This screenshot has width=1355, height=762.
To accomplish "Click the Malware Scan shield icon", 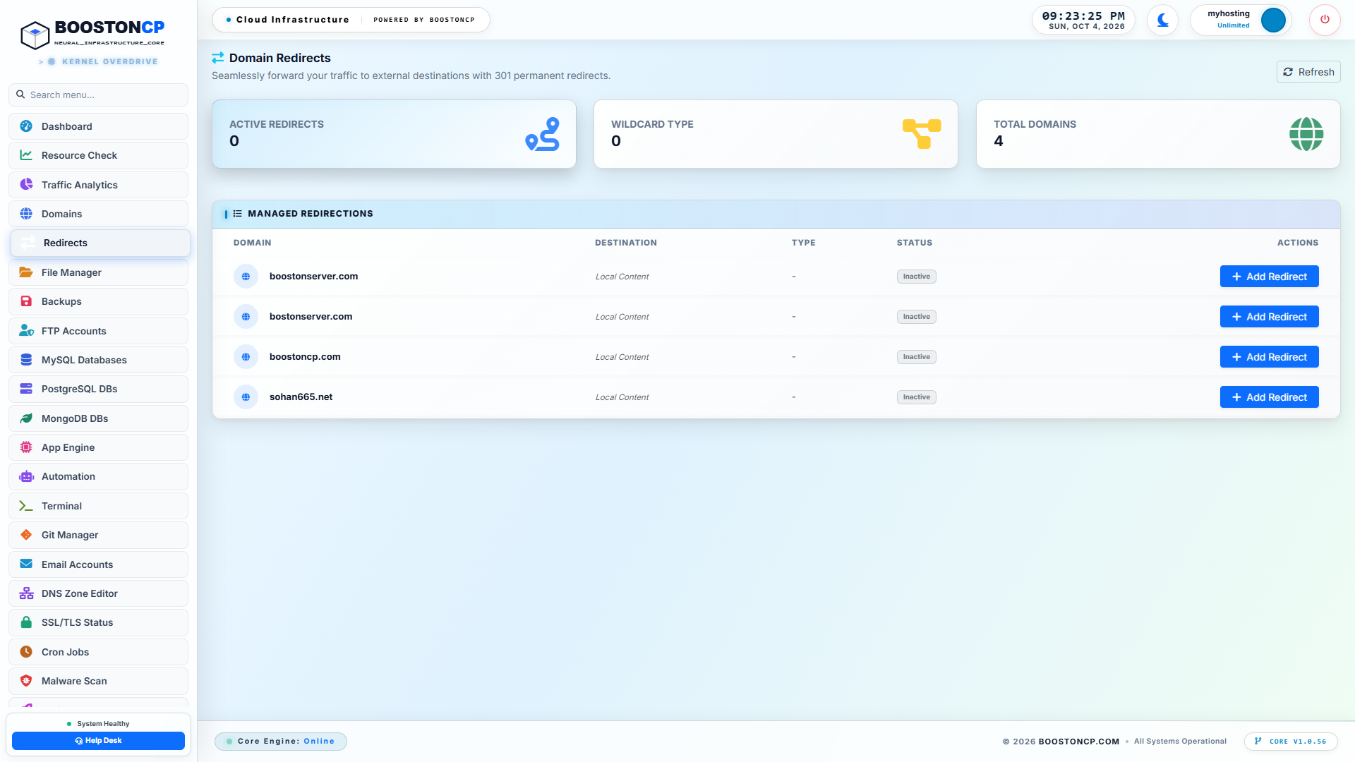I will point(26,681).
